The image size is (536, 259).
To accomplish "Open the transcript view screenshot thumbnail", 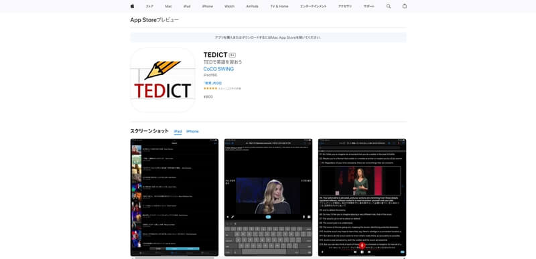I will point(362,197).
